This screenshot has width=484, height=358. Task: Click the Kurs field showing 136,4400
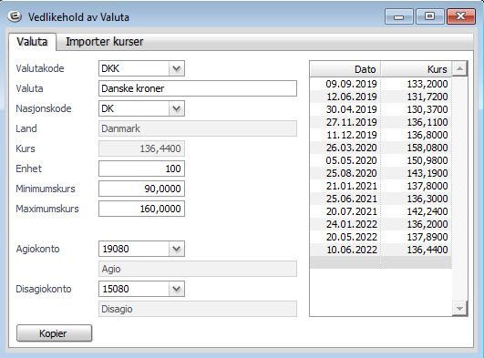coord(141,148)
